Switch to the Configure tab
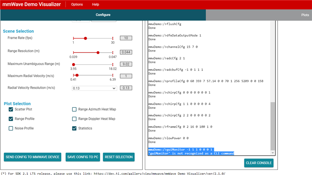 103,15
